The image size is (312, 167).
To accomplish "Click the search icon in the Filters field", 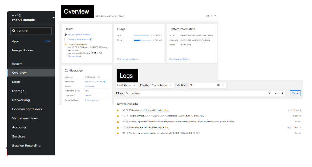I will (128, 93).
